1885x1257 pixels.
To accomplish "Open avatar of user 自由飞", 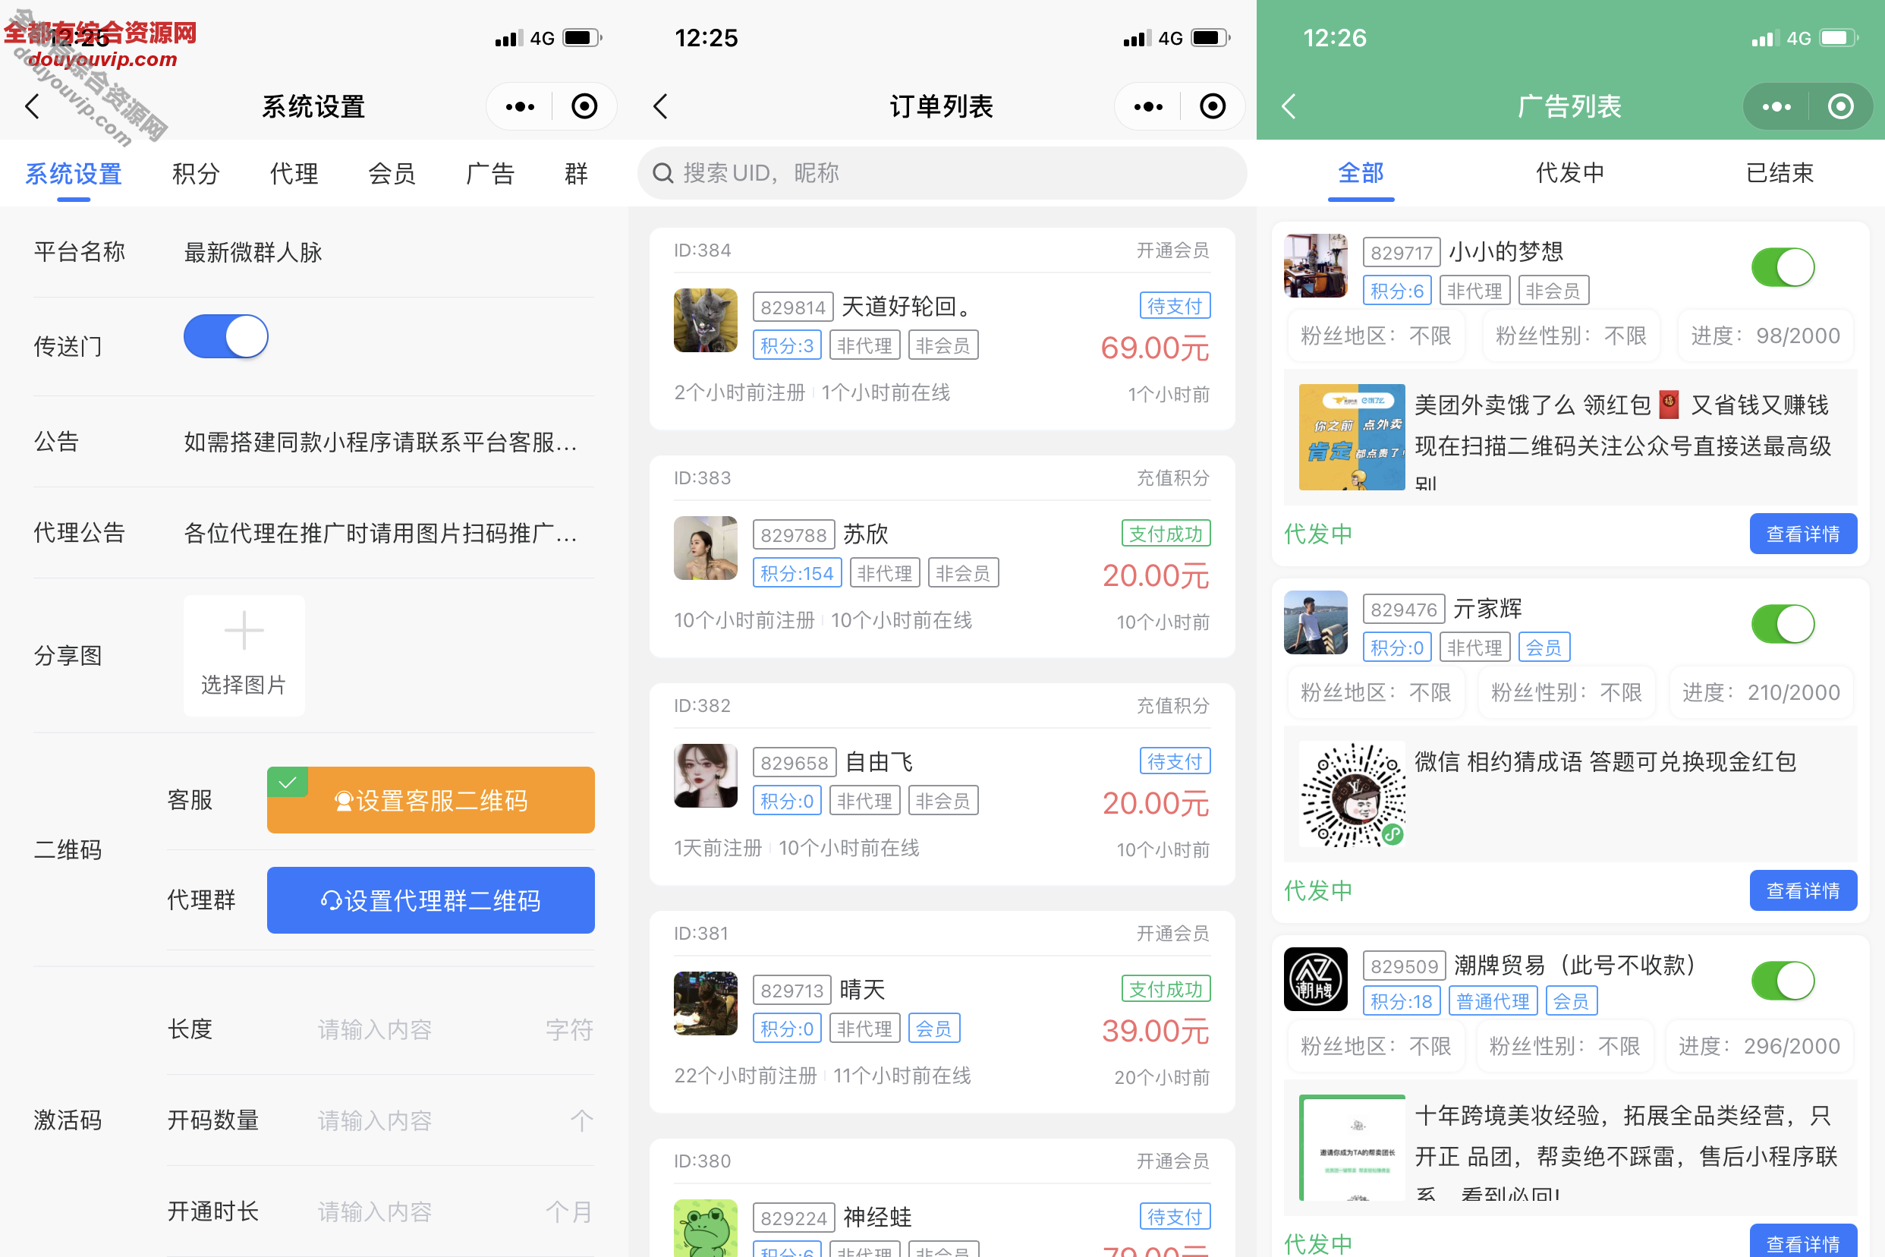I will (705, 776).
